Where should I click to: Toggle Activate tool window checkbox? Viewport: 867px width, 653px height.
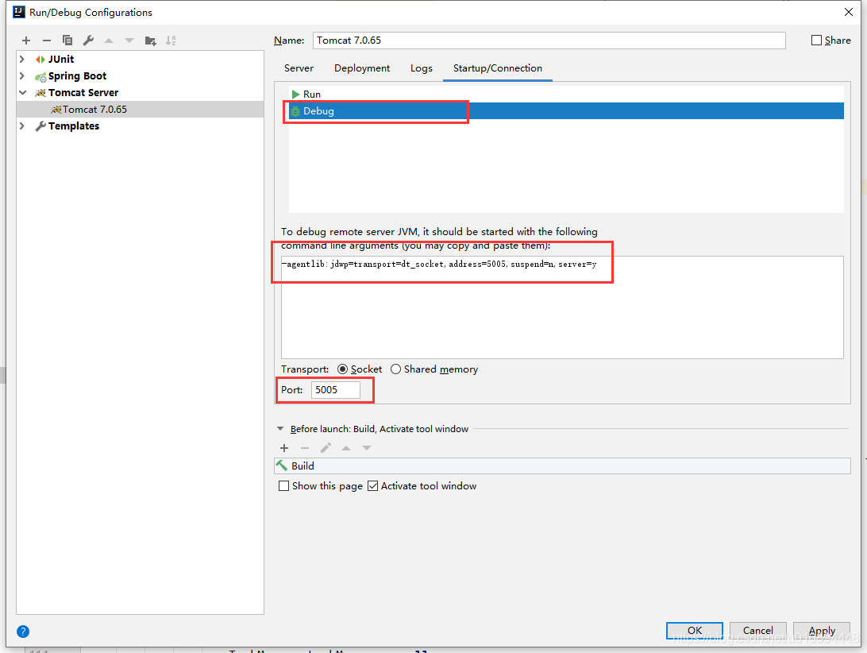pos(372,486)
